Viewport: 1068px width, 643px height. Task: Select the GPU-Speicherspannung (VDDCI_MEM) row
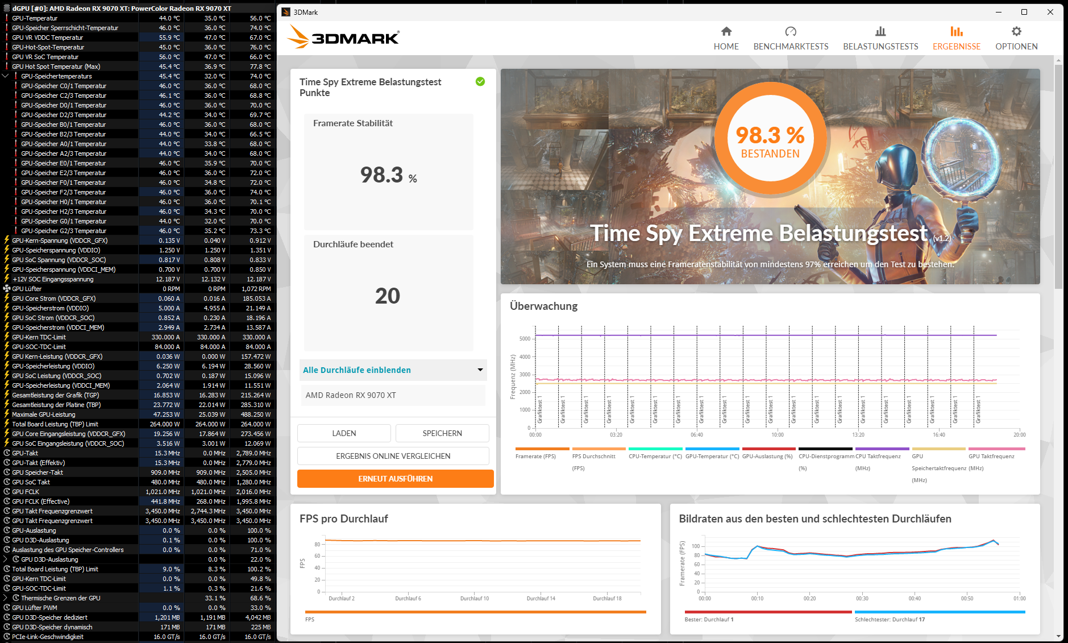[138, 269]
